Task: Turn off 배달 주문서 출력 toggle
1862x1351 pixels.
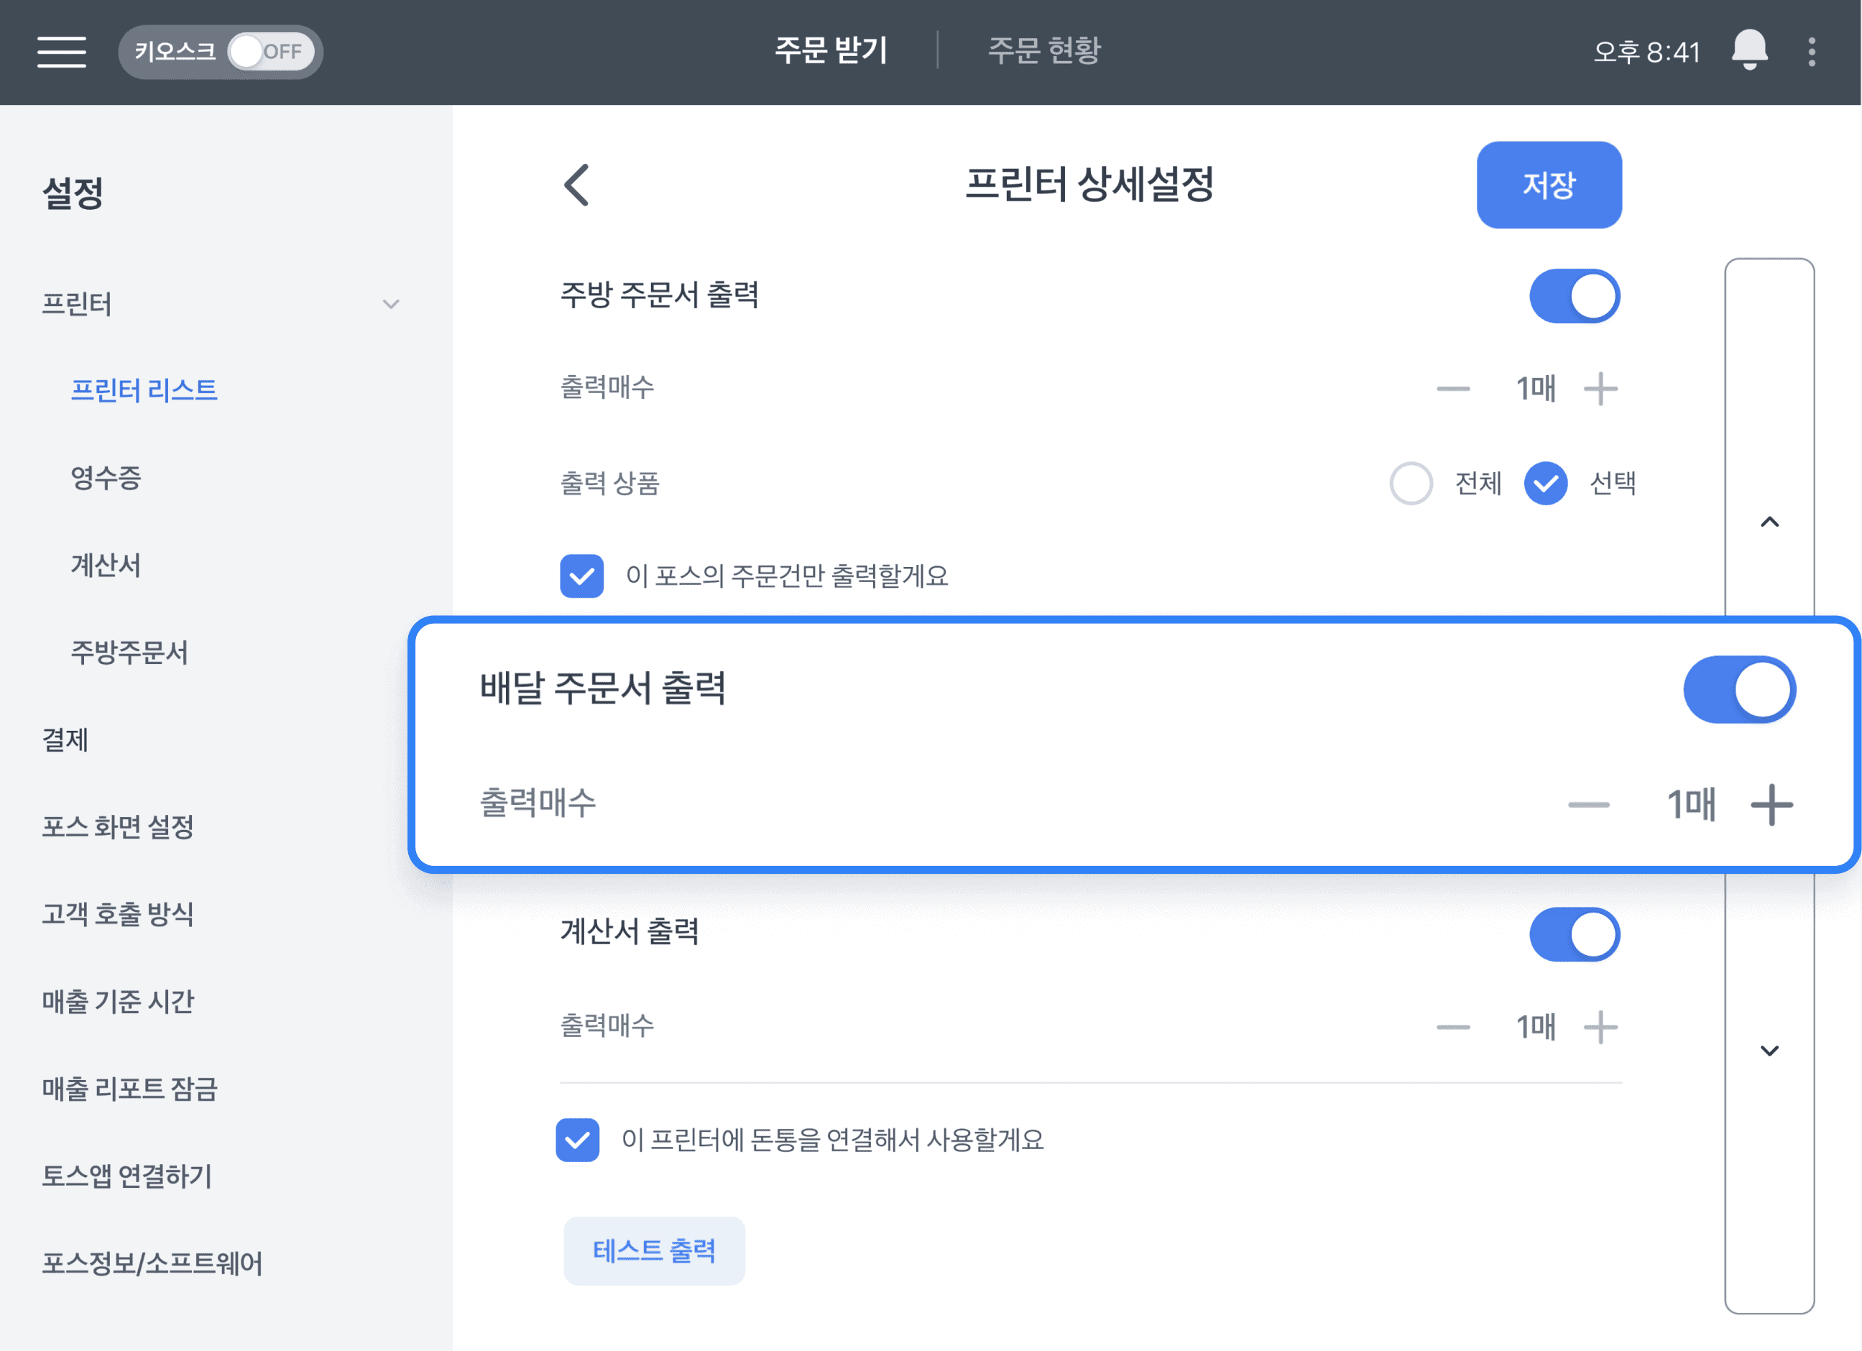Action: click(1739, 689)
